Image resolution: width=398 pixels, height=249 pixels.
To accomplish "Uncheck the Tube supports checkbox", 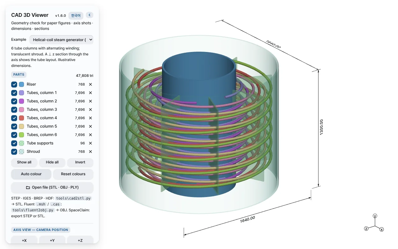I will pos(14,143).
